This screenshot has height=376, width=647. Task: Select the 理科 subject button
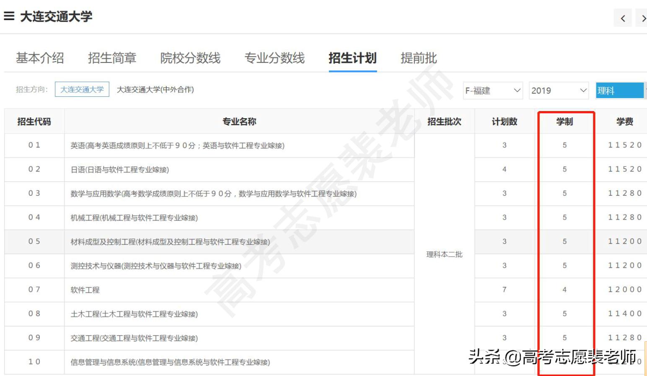[x=619, y=90]
